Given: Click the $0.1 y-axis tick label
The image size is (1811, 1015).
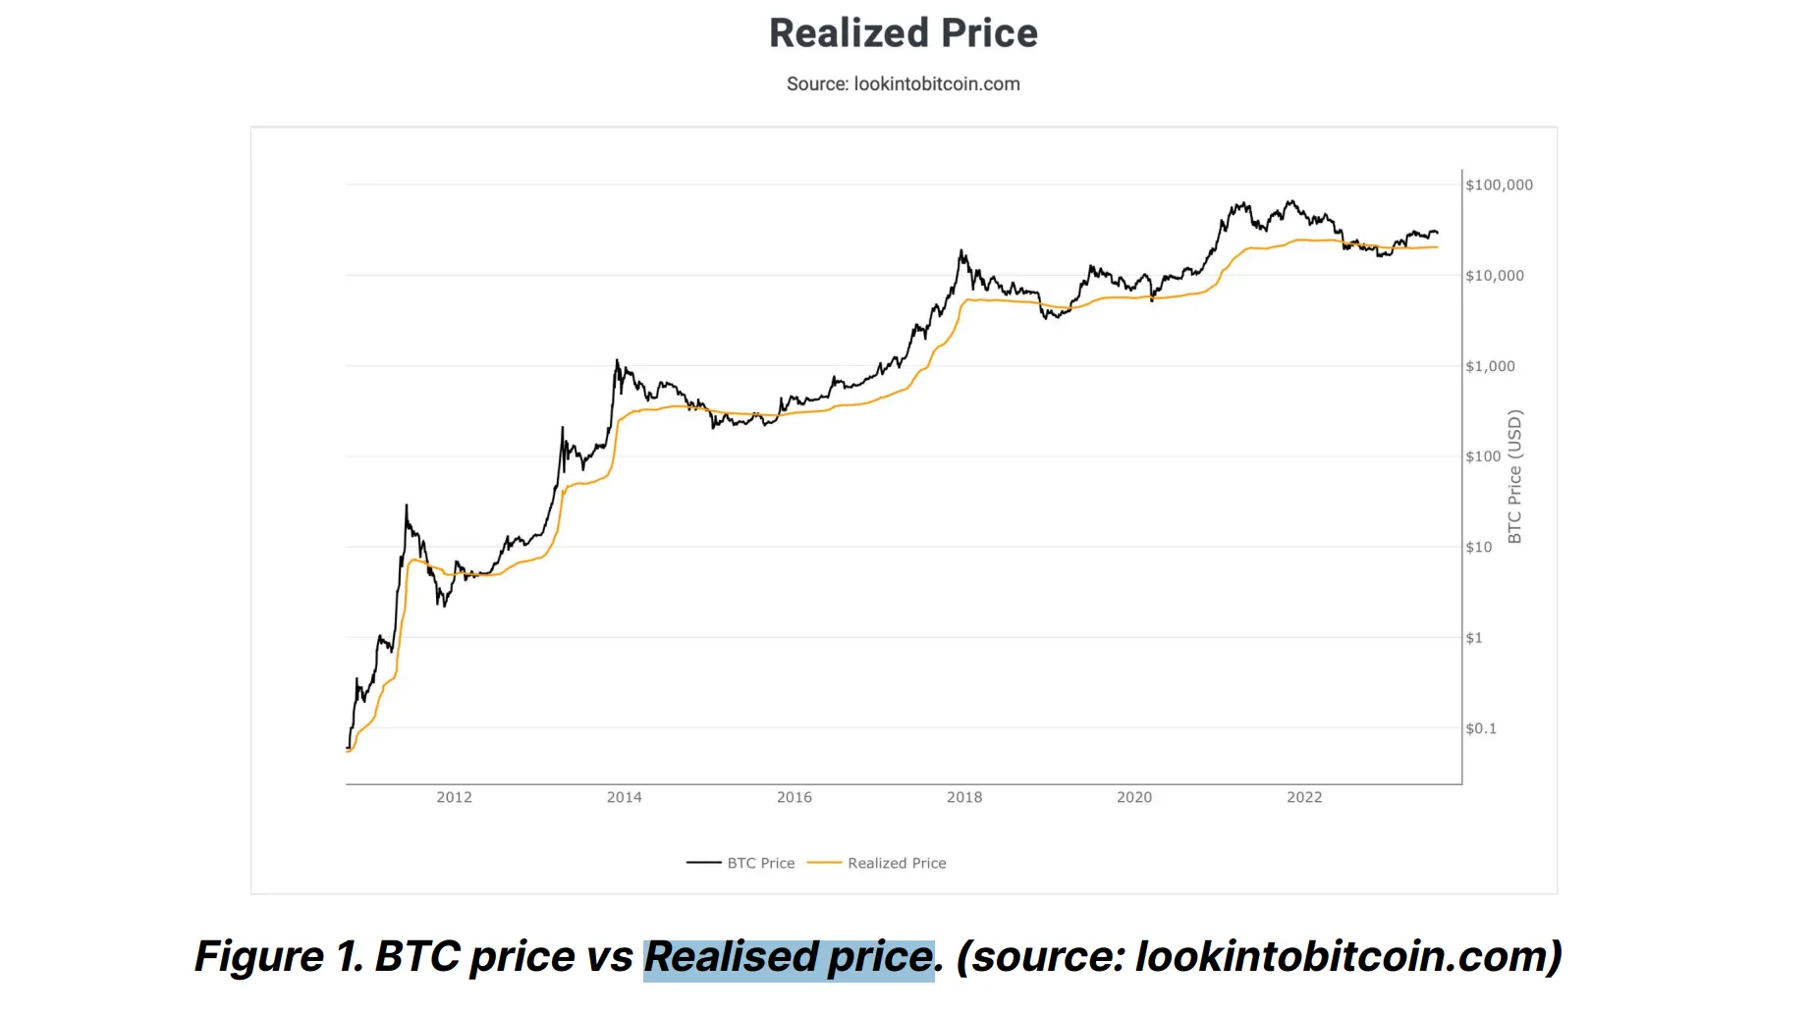Looking at the screenshot, I should pyautogui.click(x=1481, y=728).
